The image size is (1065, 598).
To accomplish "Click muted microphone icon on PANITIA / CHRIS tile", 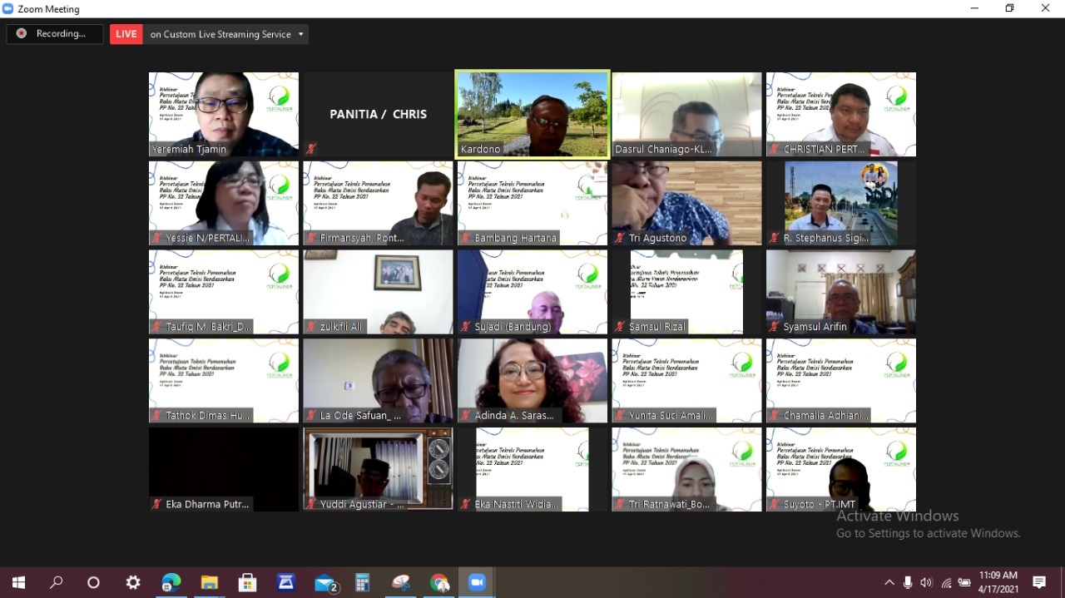I will pyautogui.click(x=311, y=150).
